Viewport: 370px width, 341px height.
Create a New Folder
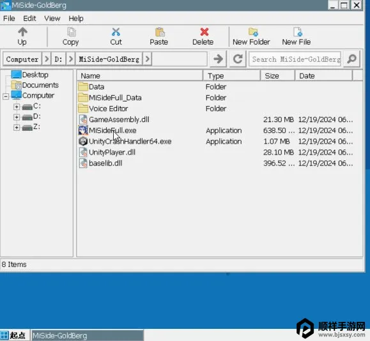point(251,36)
